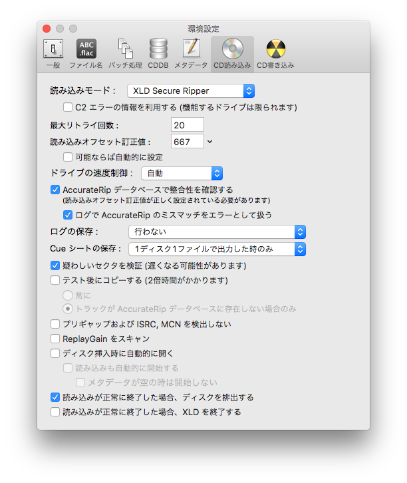
Task: Open the XLD Secure Ripper mode dropdown
Action: click(x=191, y=90)
